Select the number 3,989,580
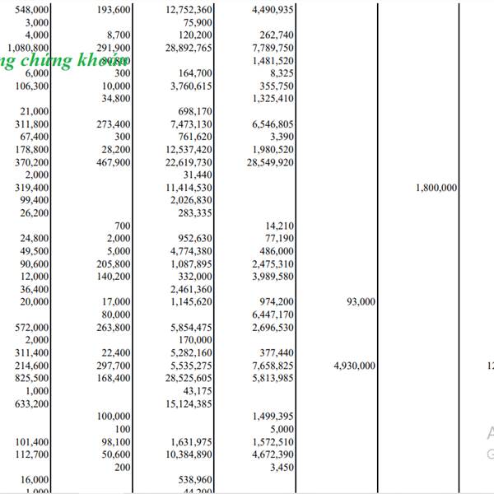Screen dimensions: 494x494 (273, 277)
